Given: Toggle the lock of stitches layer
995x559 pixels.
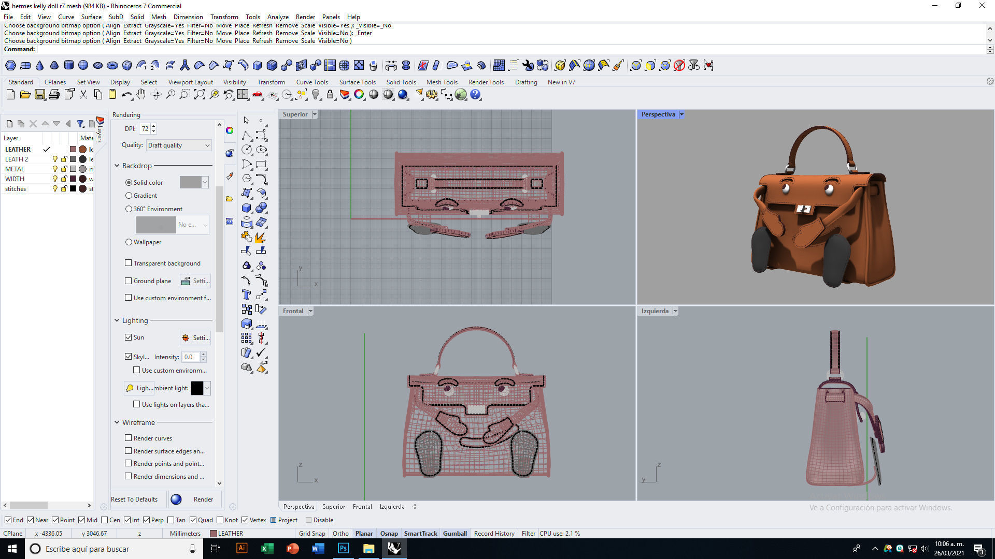Looking at the screenshot, I should [64, 188].
